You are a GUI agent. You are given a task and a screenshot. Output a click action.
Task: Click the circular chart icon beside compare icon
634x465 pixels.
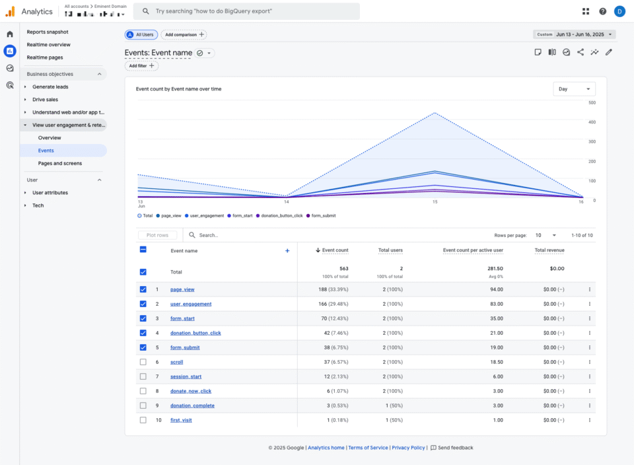coord(566,52)
